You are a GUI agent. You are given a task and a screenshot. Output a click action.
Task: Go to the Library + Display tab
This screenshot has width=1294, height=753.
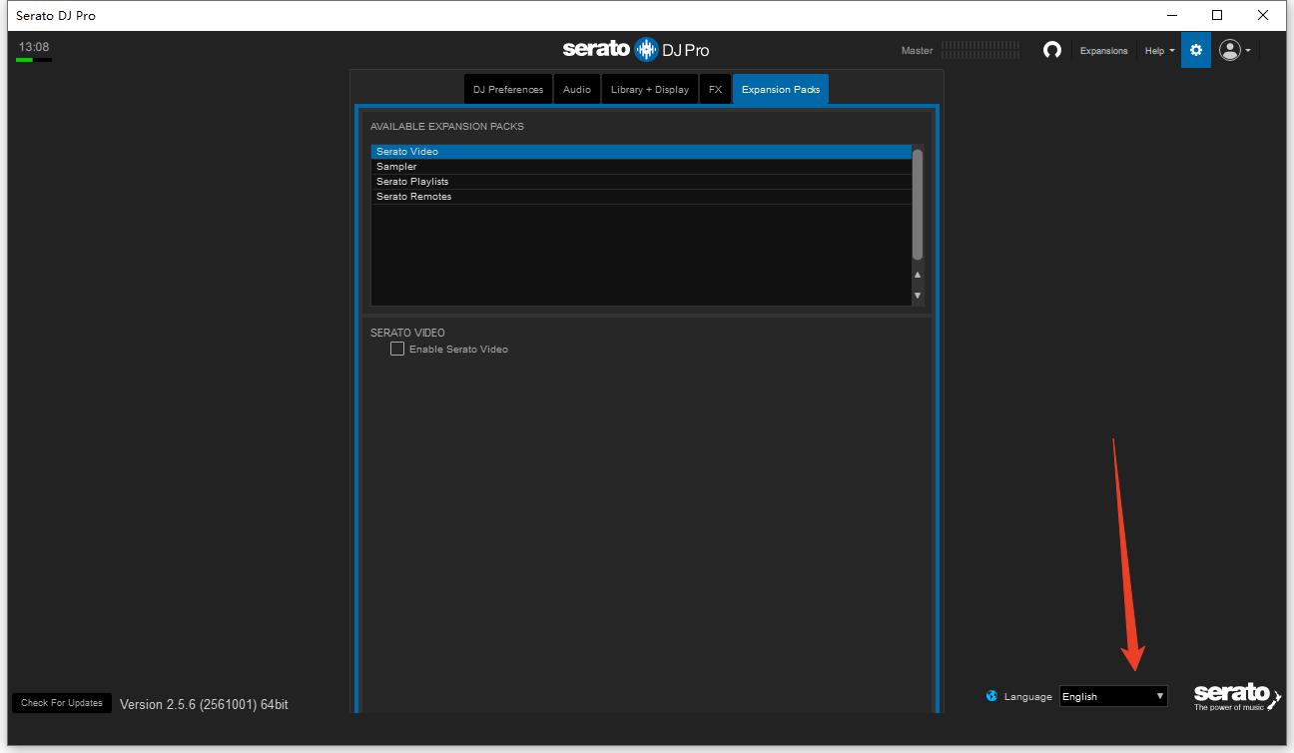point(649,90)
